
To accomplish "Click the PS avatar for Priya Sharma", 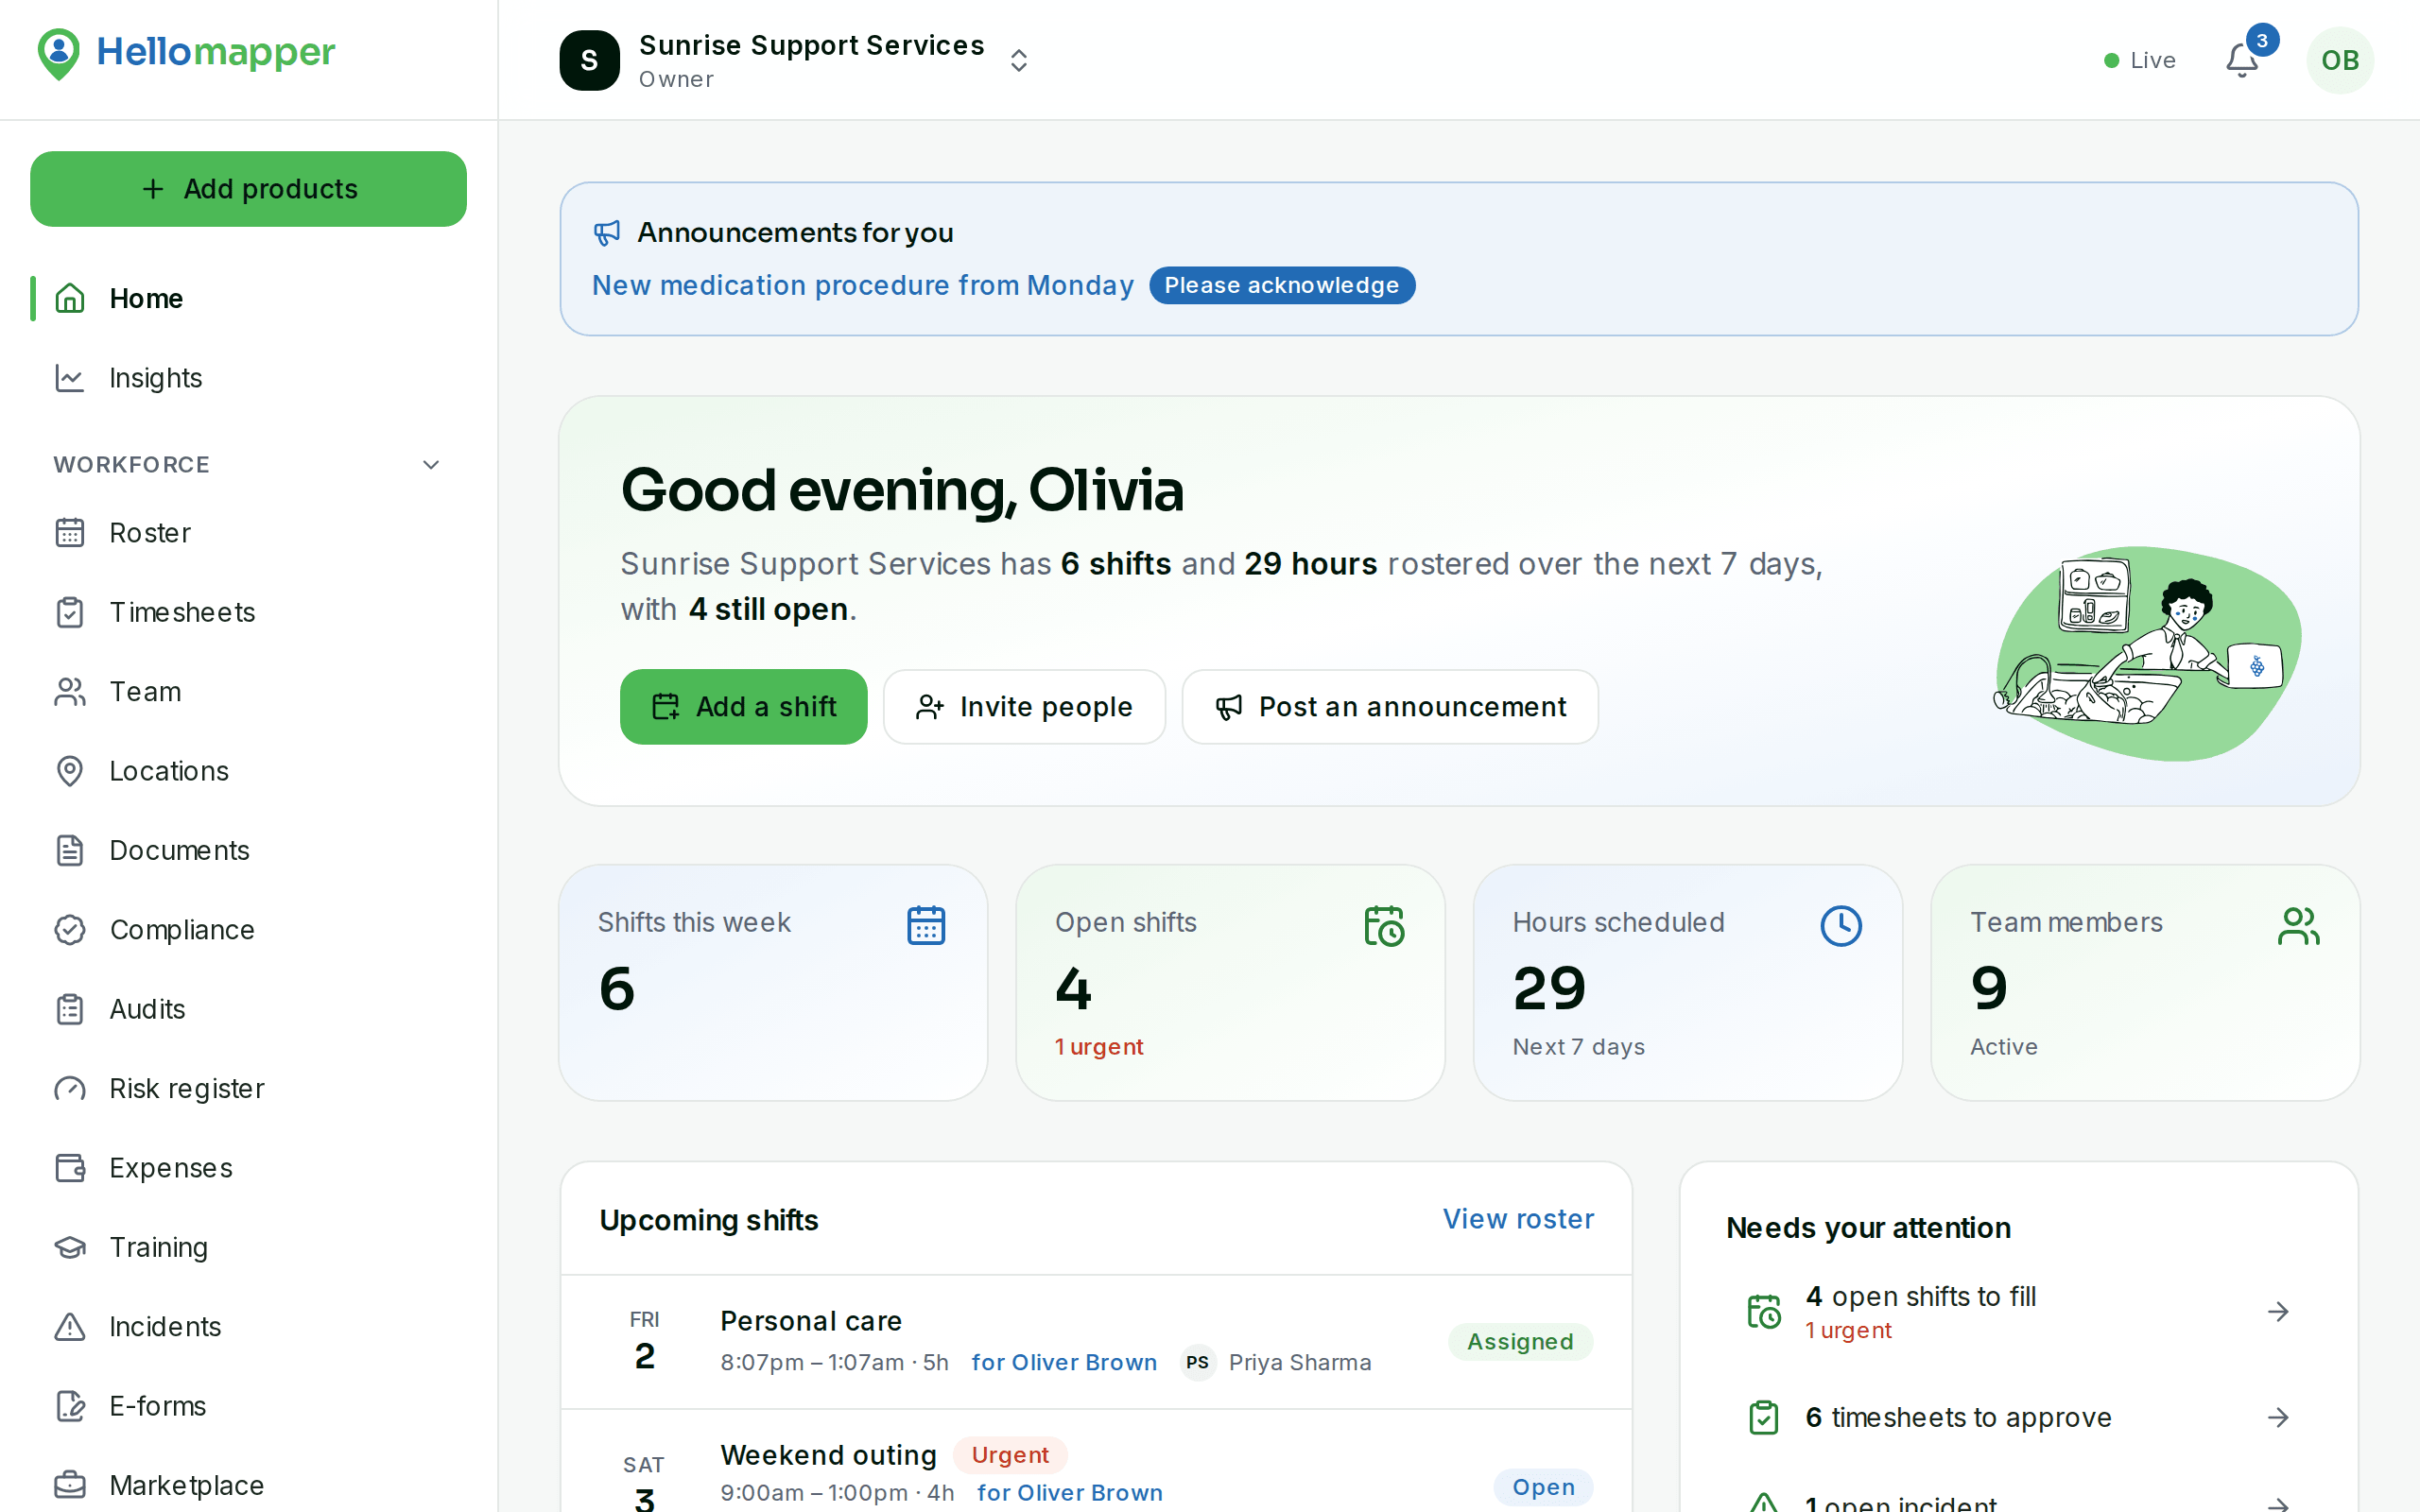I will pos(1197,1362).
